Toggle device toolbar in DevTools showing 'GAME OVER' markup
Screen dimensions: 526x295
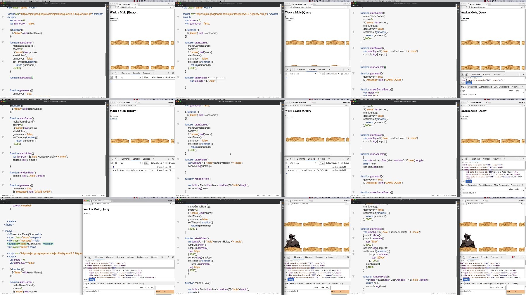(x=466, y=159)
